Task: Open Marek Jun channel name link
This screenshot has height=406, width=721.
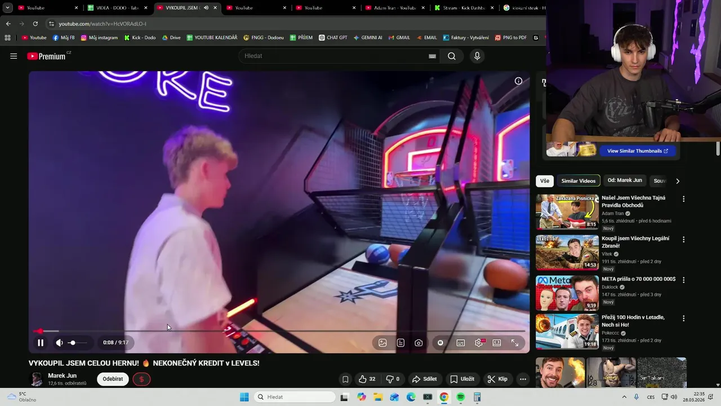Action: click(62, 376)
